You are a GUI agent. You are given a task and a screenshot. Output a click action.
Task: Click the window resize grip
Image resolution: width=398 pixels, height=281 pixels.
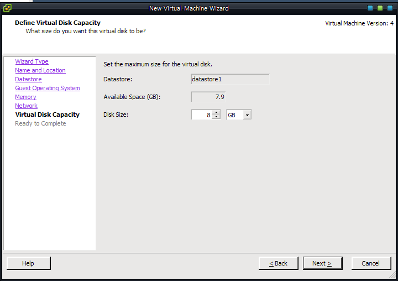tap(392, 275)
